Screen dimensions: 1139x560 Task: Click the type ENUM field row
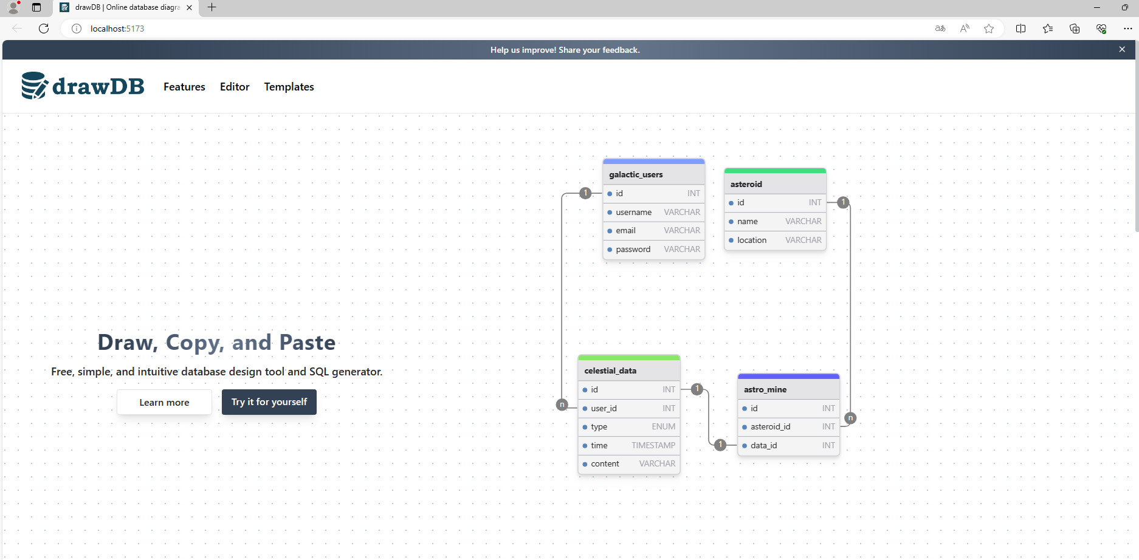coord(629,426)
